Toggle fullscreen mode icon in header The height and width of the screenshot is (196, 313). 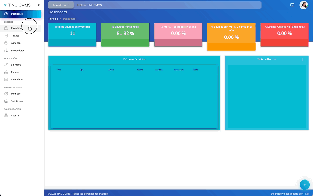(x=292, y=5)
